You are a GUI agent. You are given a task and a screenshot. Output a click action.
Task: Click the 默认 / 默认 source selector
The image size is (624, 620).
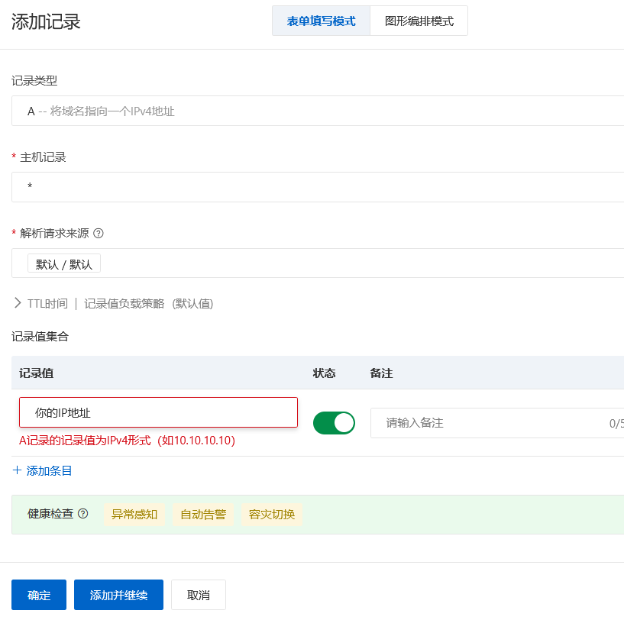pos(63,263)
